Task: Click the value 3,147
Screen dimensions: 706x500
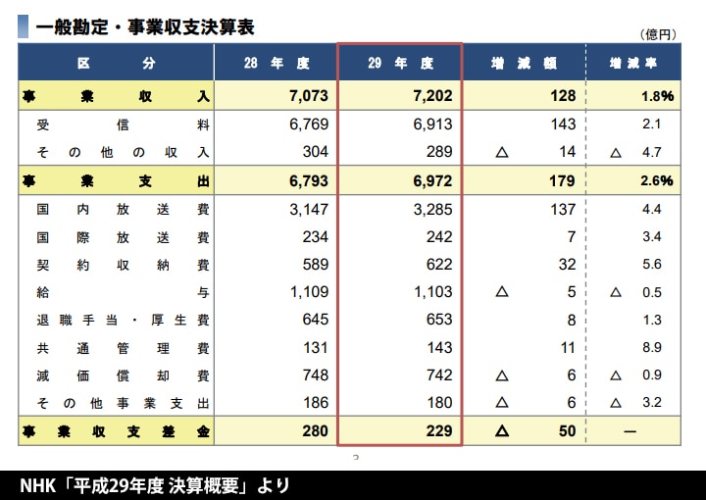Action: [x=309, y=209]
